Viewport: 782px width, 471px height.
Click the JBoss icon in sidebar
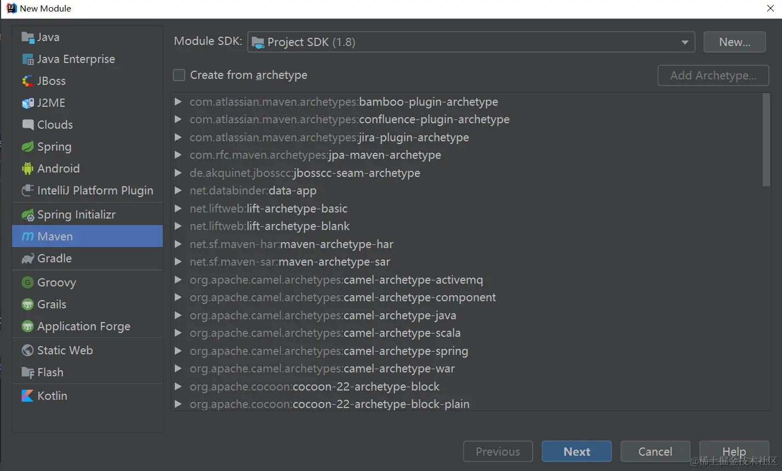27,81
